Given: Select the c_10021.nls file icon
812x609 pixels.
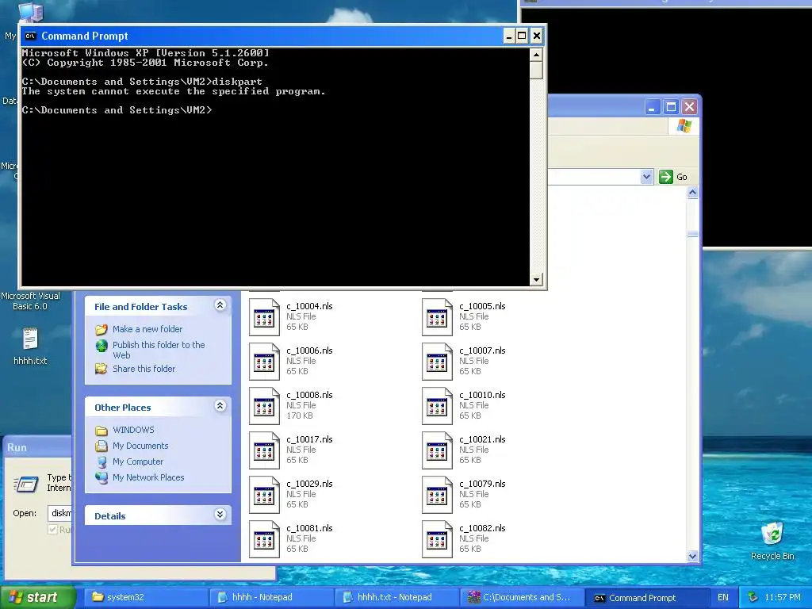Looking at the screenshot, I should point(437,450).
